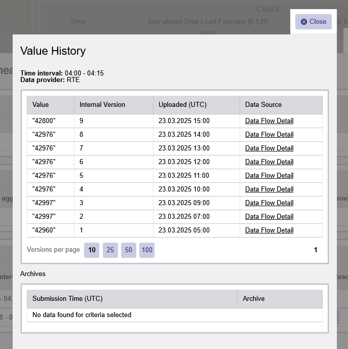Click the Value column header
The width and height of the screenshot is (348, 349).
[x=51, y=105]
